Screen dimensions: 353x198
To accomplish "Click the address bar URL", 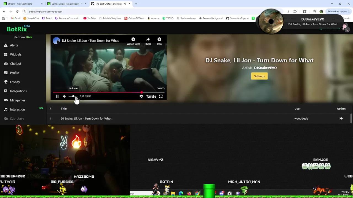I will (46, 12).
